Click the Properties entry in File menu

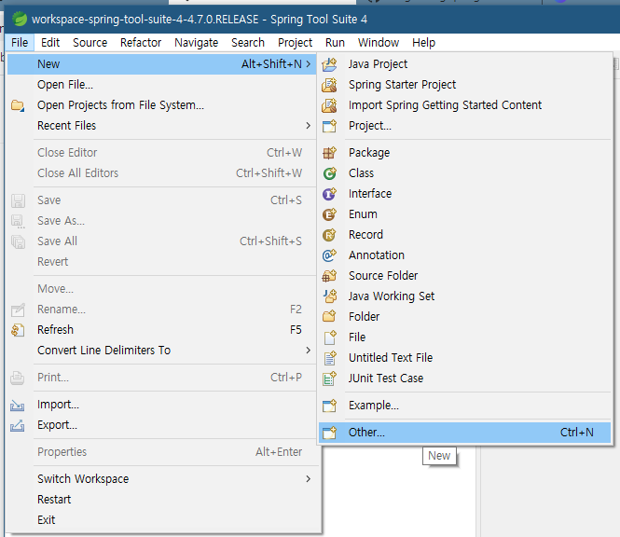pos(161,452)
